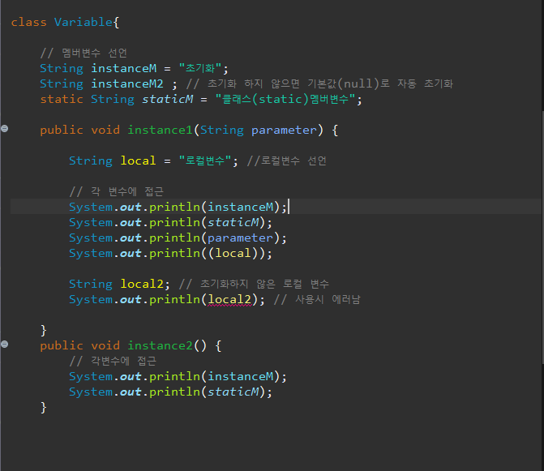Click 'parameter' in the instance1 method signature
This screenshot has width=544, height=471.
pos(284,130)
